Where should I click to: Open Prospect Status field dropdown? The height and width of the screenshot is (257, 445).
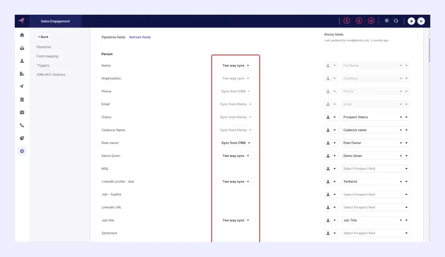[406, 117]
